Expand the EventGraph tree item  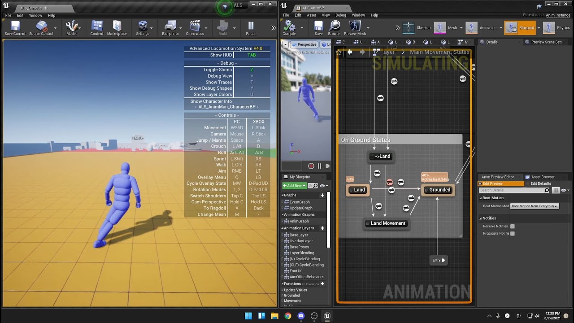point(283,202)
